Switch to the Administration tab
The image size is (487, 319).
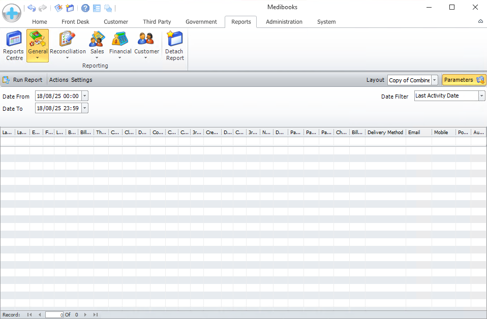point(284,22)
